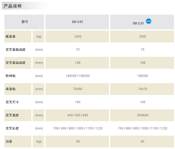Click the 货叉长度 row label

click(12, 128)
